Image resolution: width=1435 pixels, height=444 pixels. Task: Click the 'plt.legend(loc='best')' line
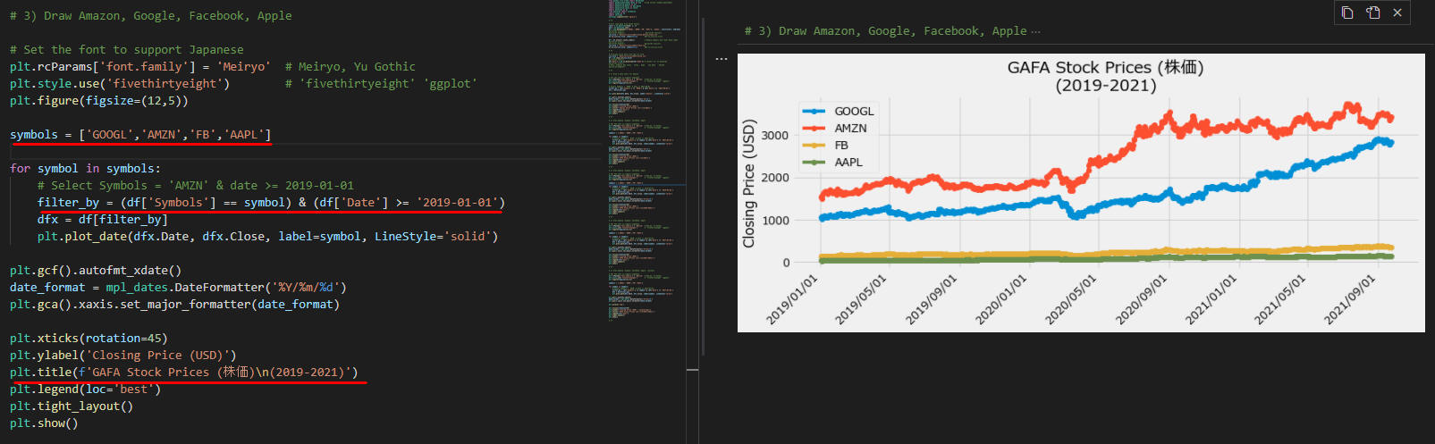click(x=86, y=389)
